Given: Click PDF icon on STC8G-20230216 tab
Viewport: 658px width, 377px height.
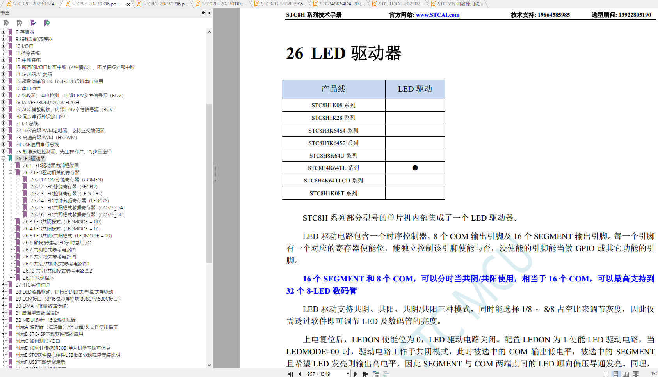Looking at the screenshot, I should coord(139,4).
